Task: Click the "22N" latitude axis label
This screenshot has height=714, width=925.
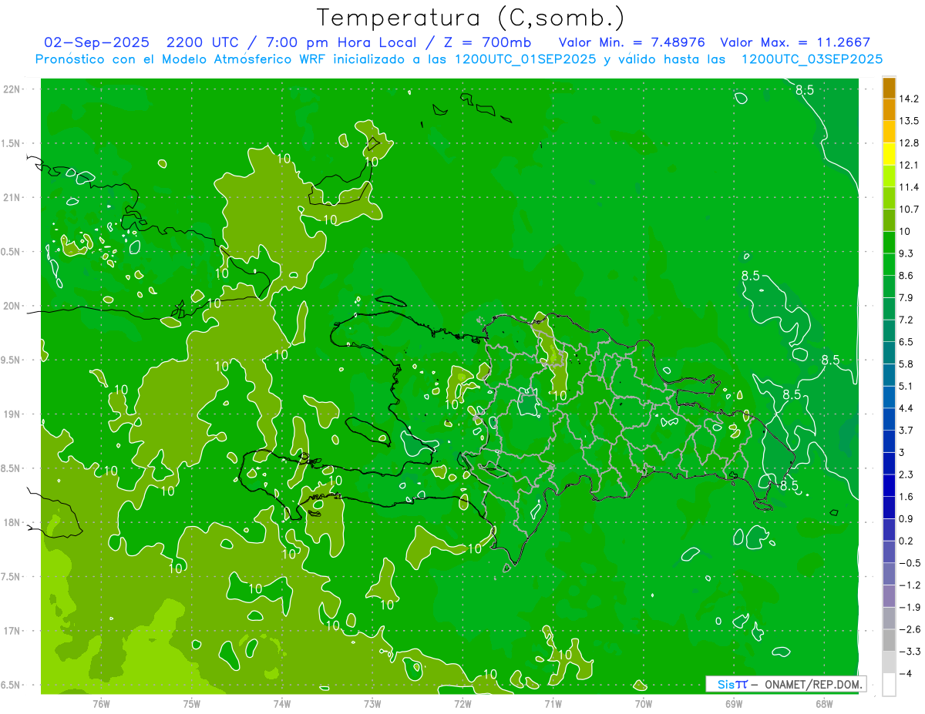Action: (x=12, y=89)
